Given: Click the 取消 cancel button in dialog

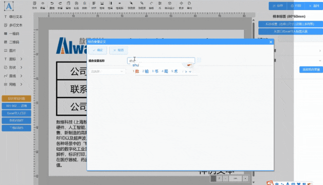Looking at the screenshot, I should tap(119, 50).
